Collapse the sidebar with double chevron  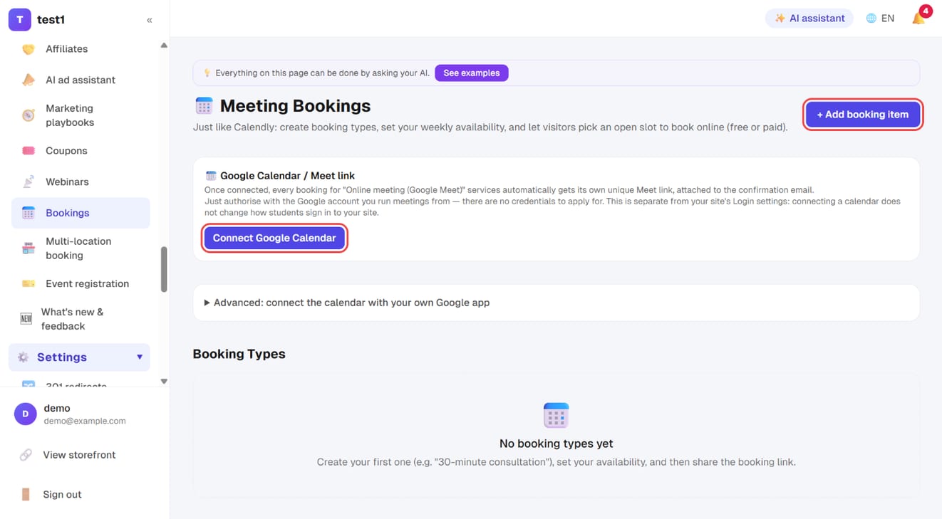[x=150, y=20]
